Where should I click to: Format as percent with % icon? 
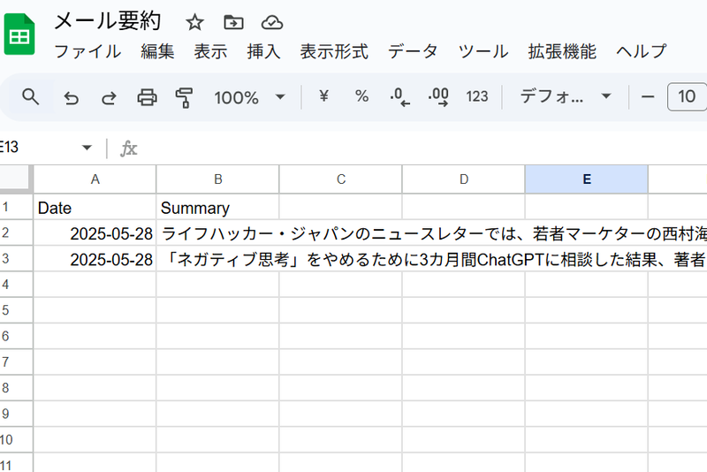361,96
